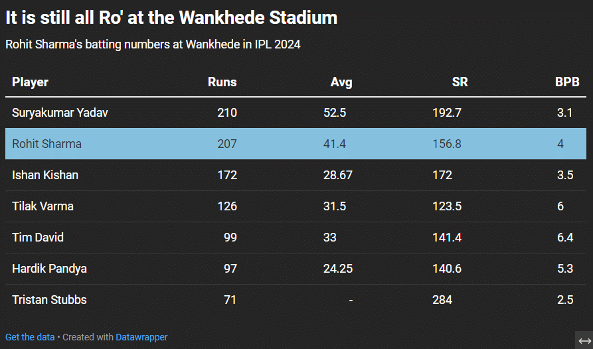Click Suryakumar Yadav's 192.7 strike rate
The width and height of the screenshot is (593, 349).
(447, 113)
